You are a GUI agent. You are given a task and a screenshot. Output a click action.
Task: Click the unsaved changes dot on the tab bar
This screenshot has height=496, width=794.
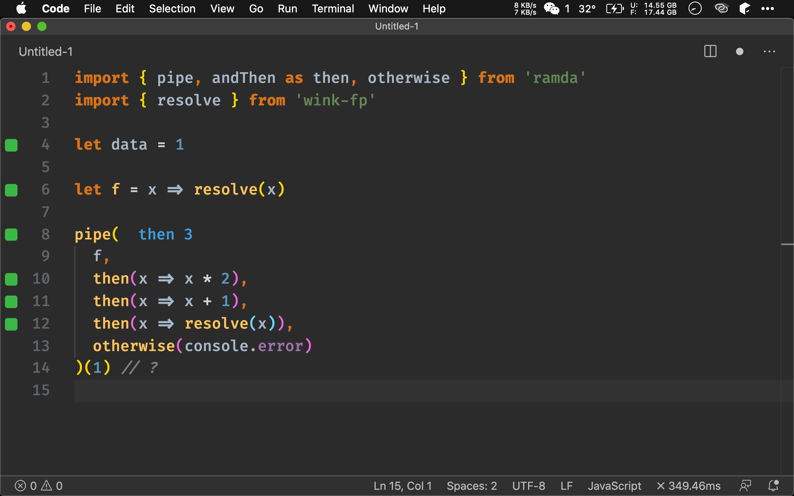(739, 52)
